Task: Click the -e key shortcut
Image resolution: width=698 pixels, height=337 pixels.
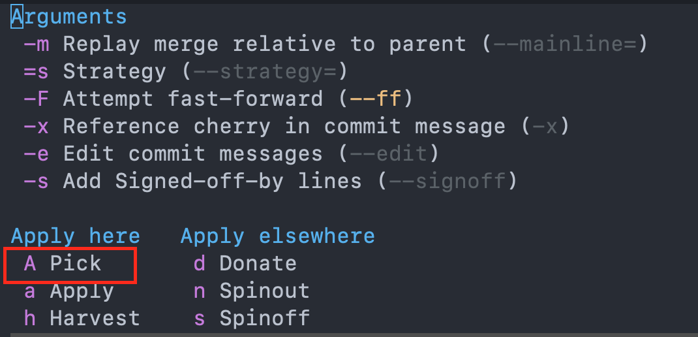Action: [36, 154]
